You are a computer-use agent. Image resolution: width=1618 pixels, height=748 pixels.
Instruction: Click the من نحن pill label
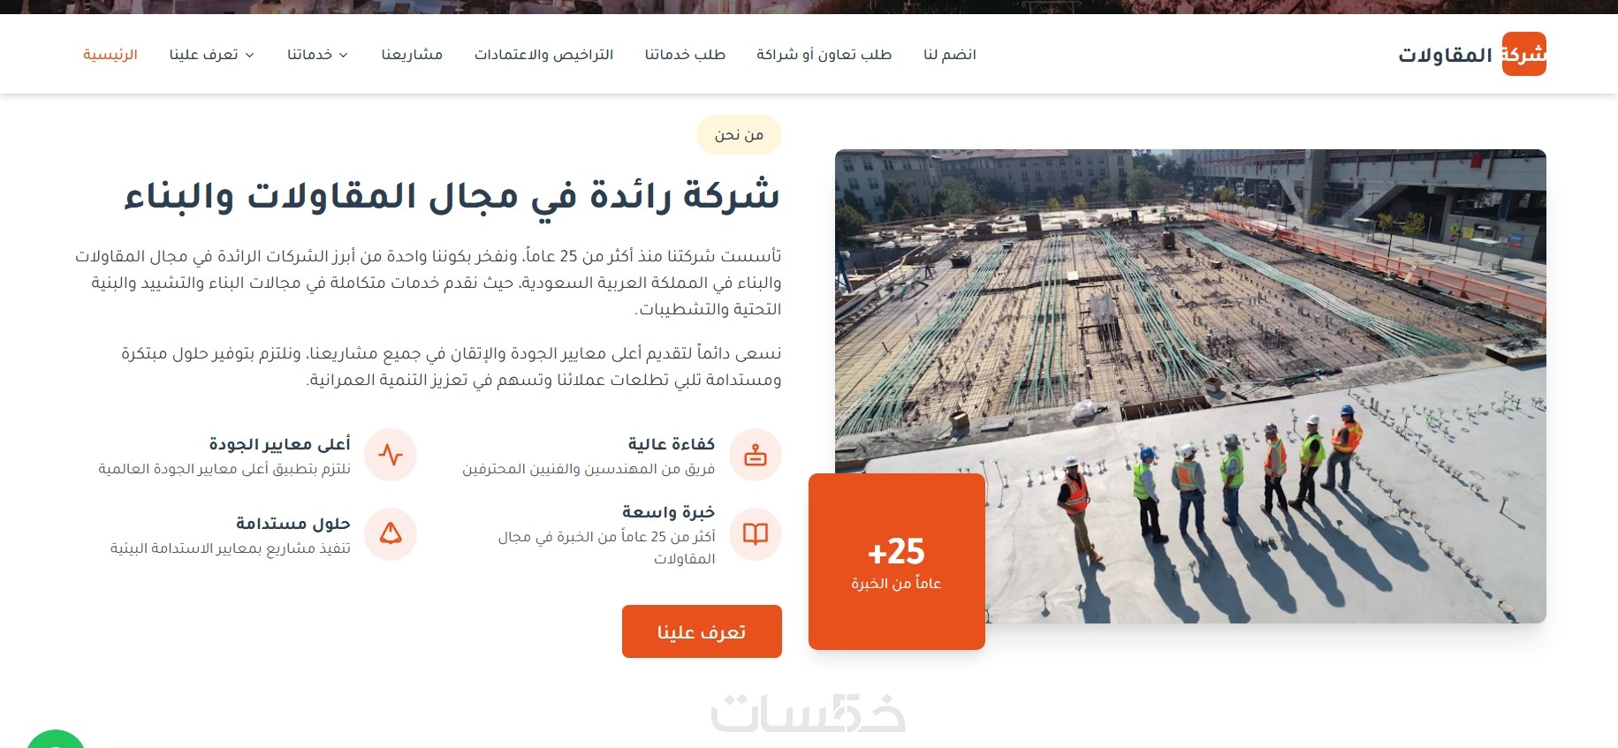pyautogui.click(x=739, y=134)
